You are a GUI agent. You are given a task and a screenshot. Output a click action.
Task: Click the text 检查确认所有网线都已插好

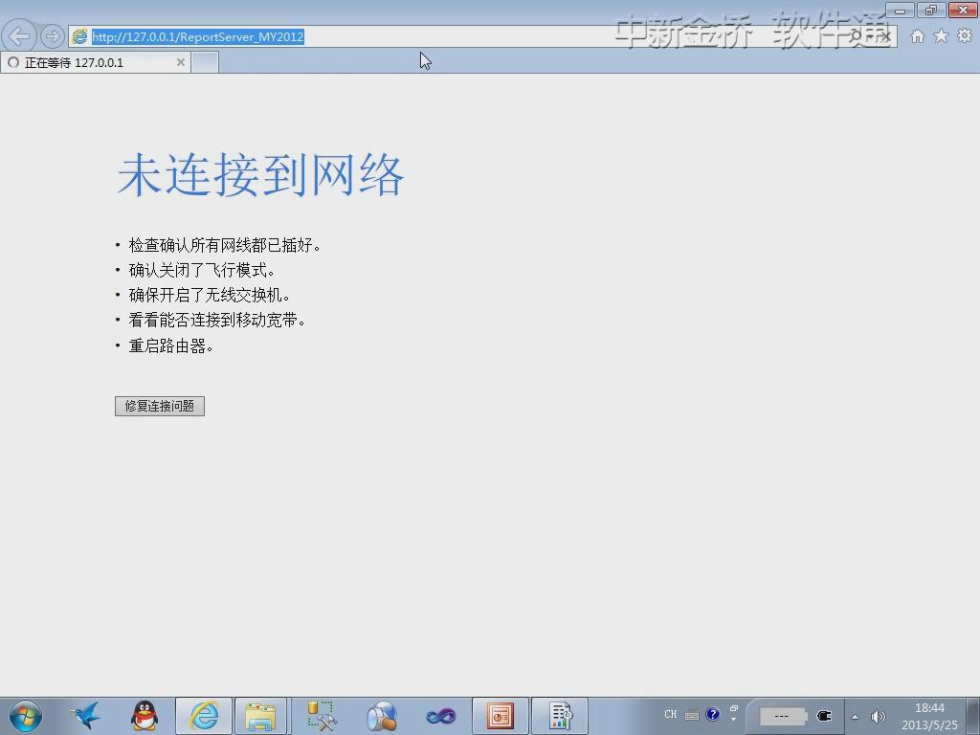click(x=221, y=245)
